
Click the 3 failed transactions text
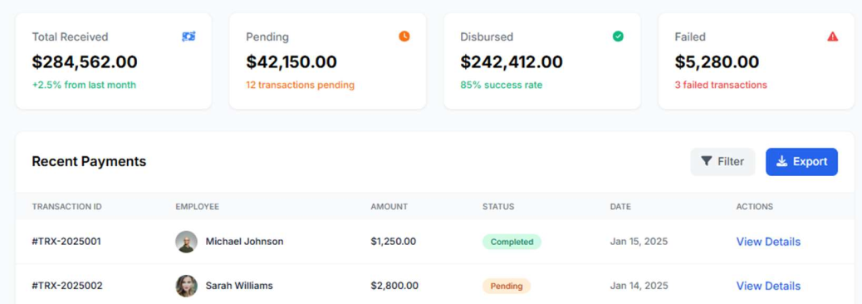(x=721, y=86)
